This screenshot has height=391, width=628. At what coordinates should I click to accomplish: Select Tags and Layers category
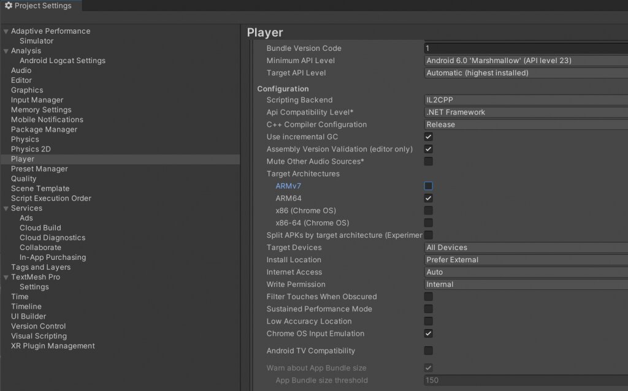(41, 267)
